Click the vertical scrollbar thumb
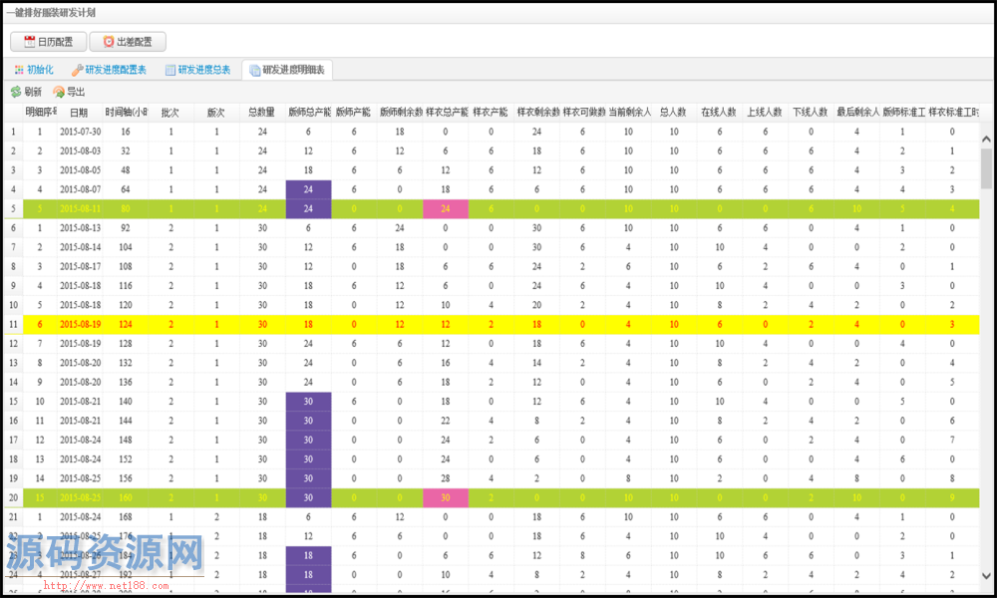 point(987,167)
